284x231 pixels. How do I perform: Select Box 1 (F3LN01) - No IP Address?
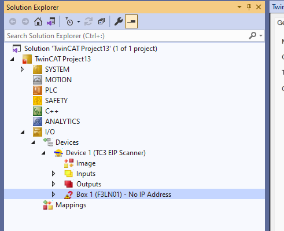pyautogui.click(x=124, y=195)
